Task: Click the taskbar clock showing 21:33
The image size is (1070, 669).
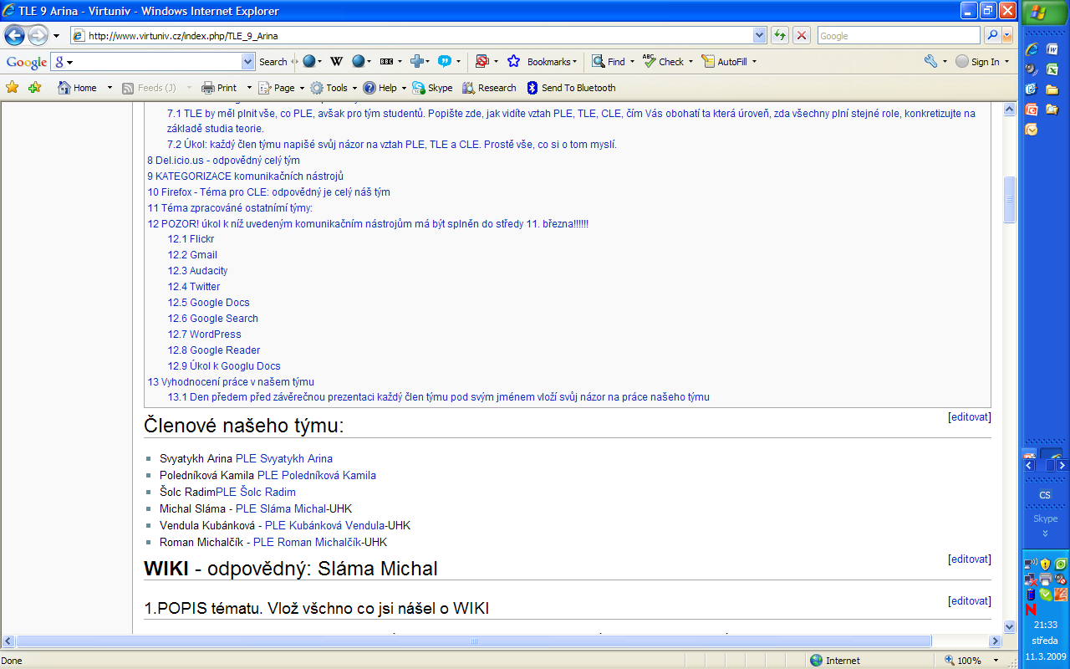Action: click(x=1045, y=625)
